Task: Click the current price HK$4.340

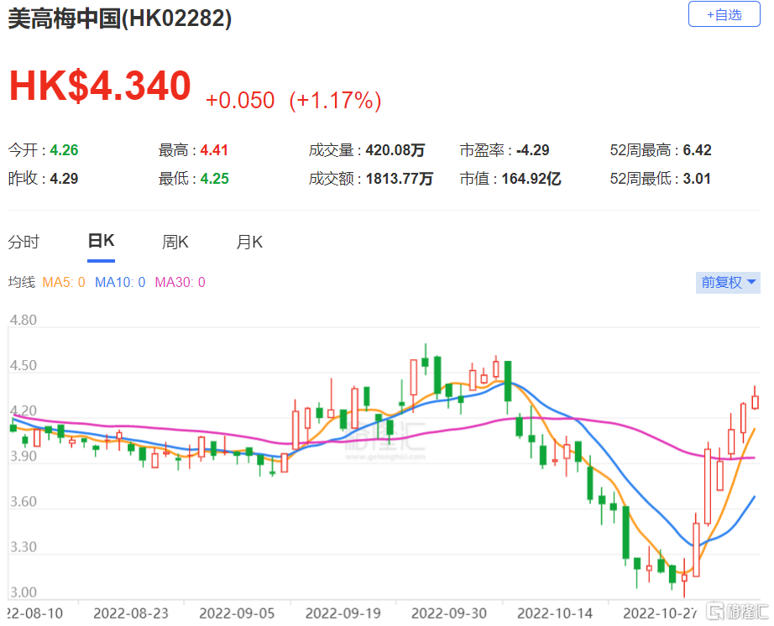Action: click(x=100, y=86)
